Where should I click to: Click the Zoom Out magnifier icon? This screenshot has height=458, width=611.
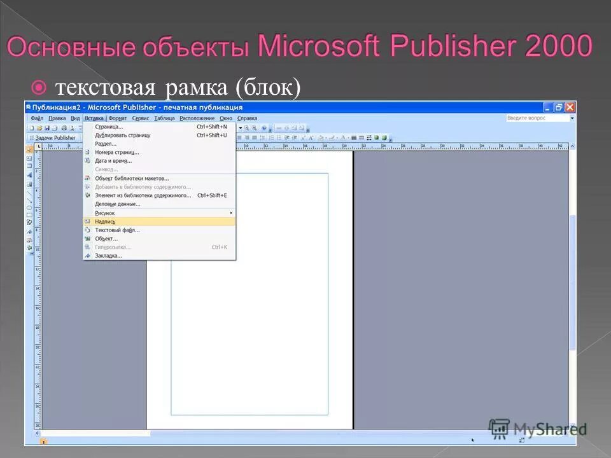(247, 128)
